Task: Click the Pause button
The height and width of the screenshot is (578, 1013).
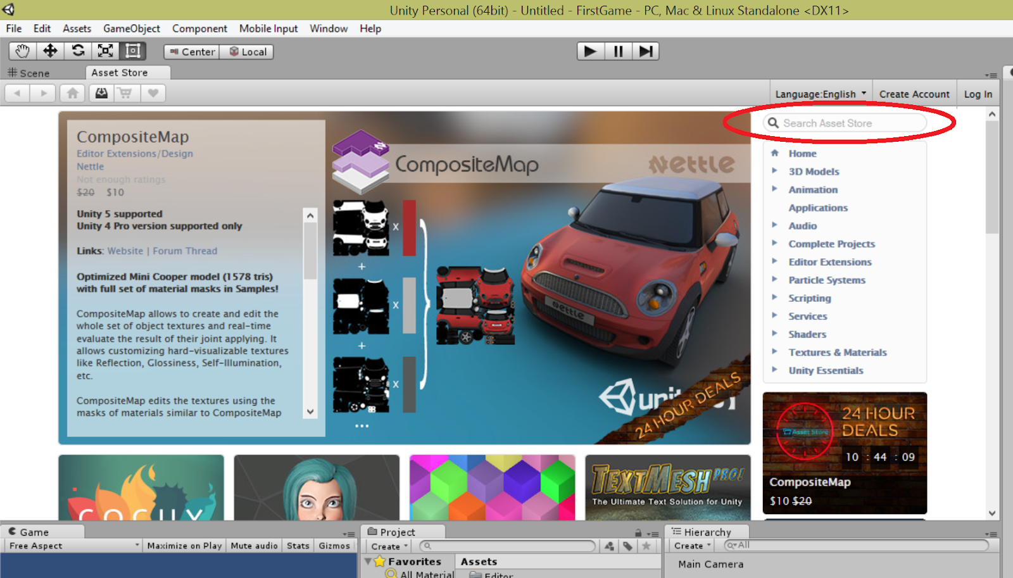Action: coord(618,51)
